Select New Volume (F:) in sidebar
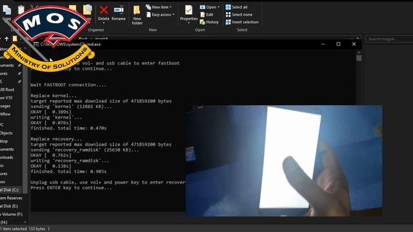This screenshot has height=232, width=413. click(12, 214)
